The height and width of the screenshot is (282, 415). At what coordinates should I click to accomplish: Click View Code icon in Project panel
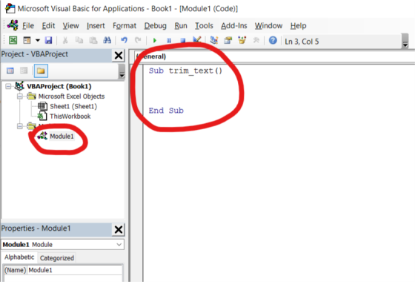click(x=10, y=70)
